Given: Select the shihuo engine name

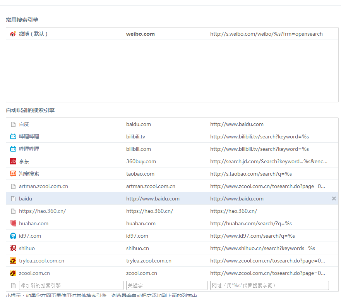Looking at the screenshot, I should pyautogui.click(x=27, y=249).
